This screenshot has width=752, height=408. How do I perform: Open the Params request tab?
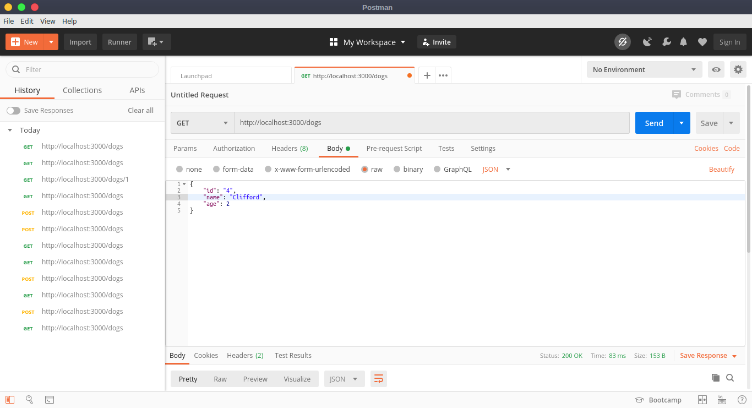(x=185, y=148)
